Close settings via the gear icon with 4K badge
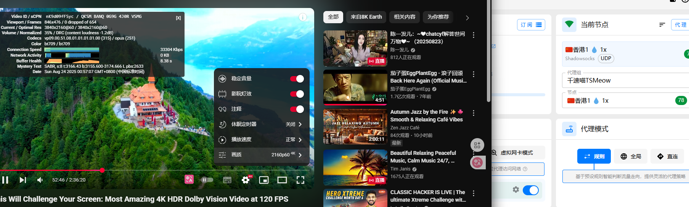 pos(246,180)
